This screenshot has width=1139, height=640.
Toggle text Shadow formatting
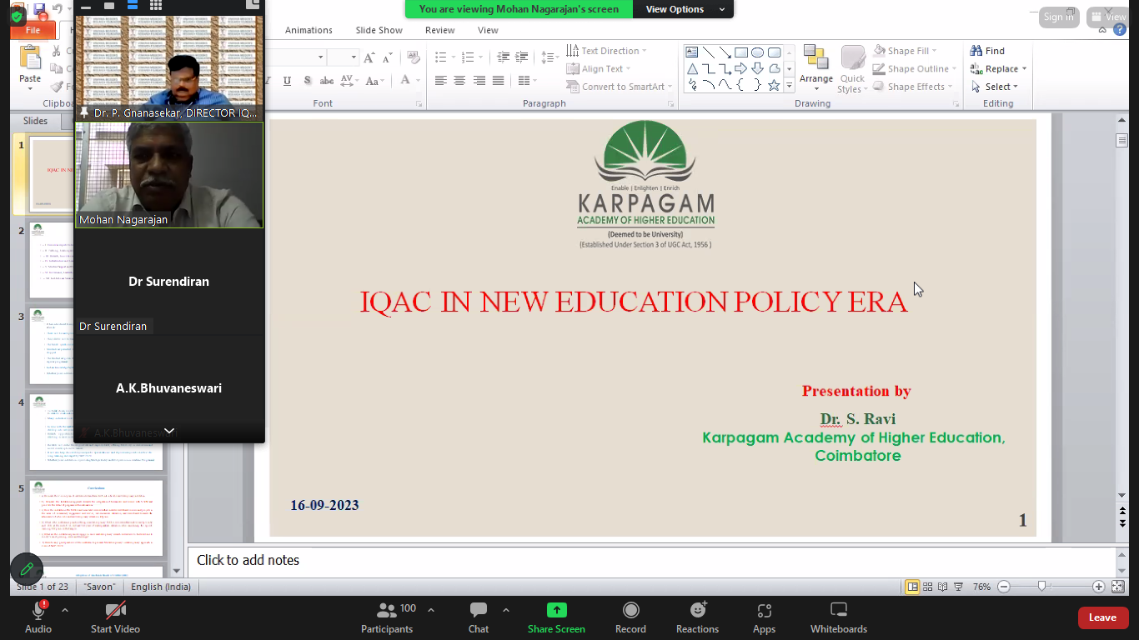coord(308,81)
